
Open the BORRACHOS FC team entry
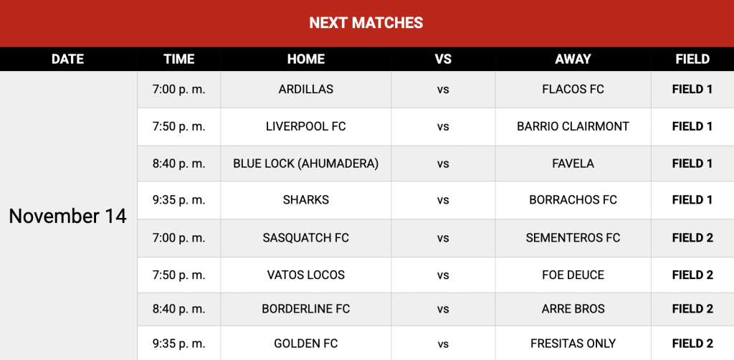point(573,200)
